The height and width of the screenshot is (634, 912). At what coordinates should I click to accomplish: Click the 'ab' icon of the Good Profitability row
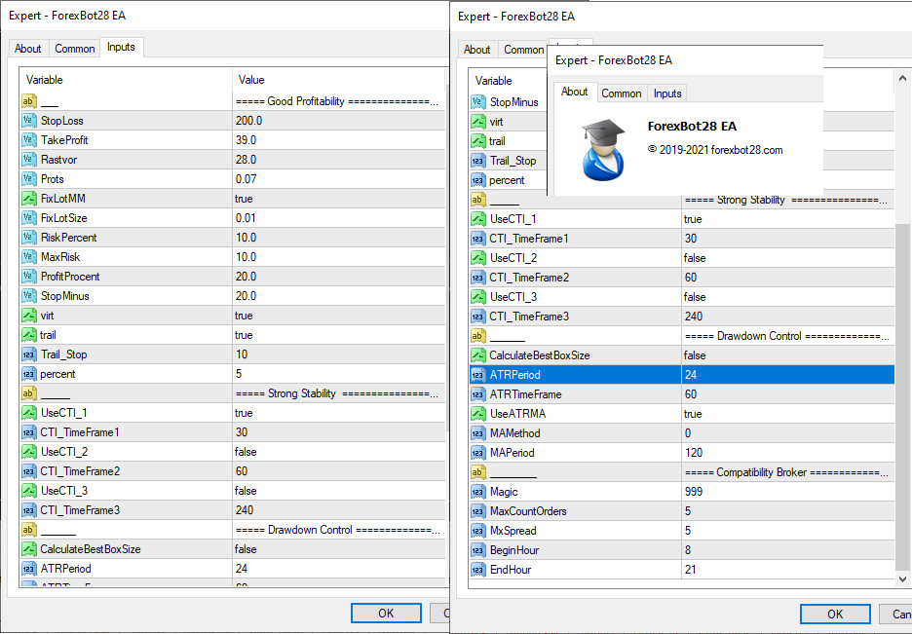29,101
